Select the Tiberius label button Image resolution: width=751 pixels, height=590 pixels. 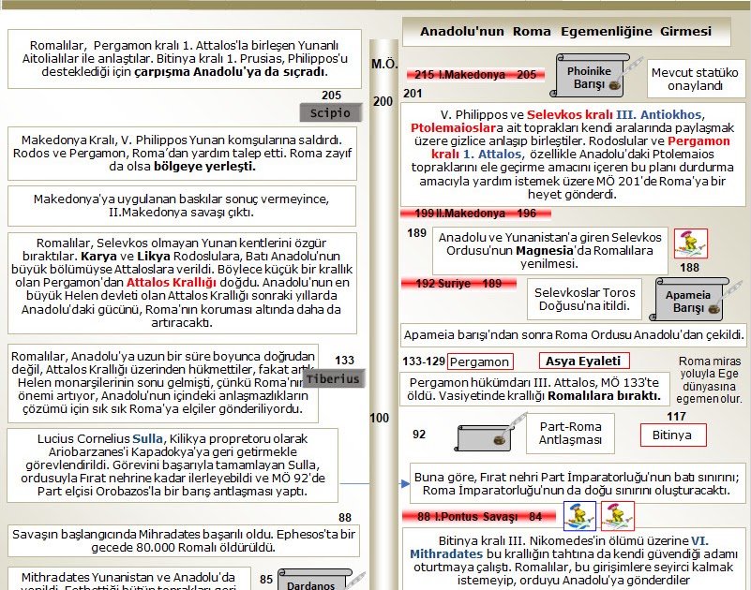(x=334, y=378)
